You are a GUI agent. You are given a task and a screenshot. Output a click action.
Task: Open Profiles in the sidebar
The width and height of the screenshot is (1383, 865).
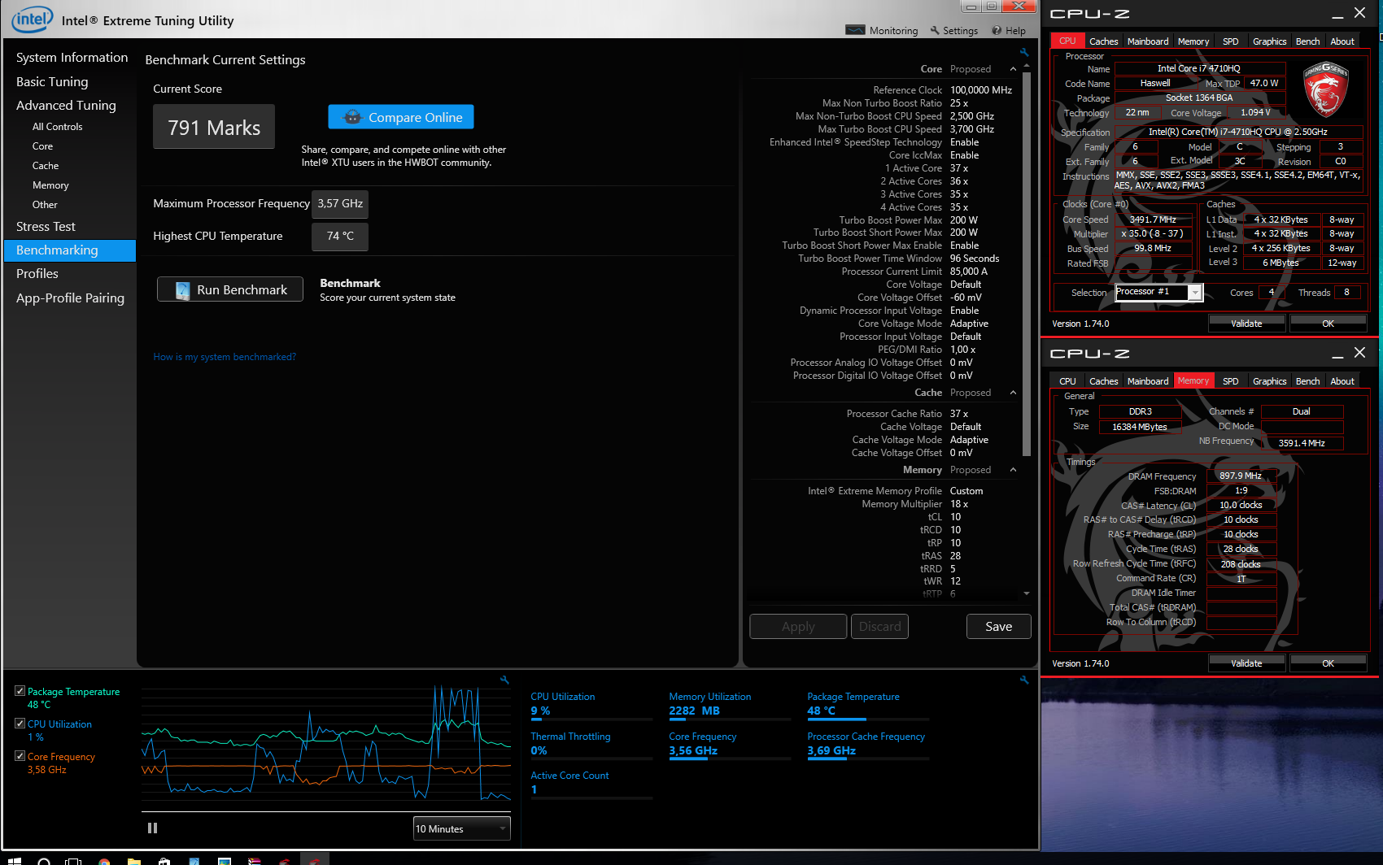pos(37,274)
